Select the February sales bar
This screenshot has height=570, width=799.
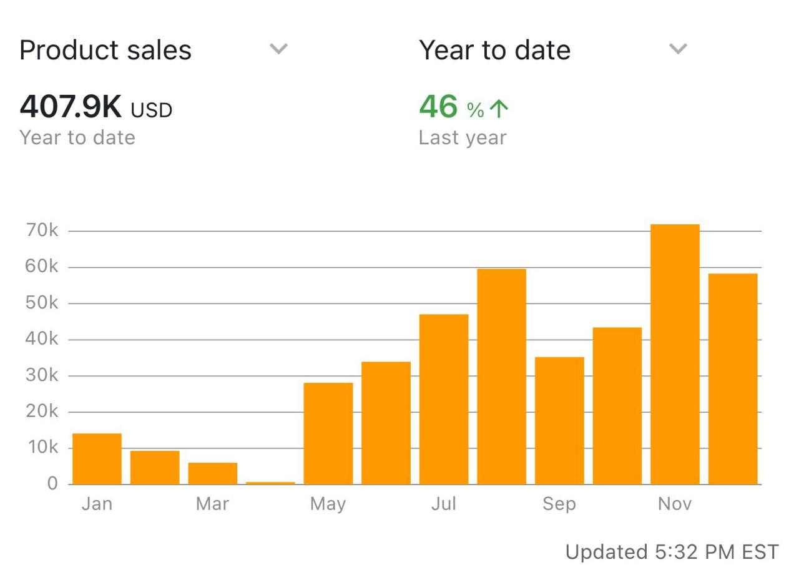point(155,467)
